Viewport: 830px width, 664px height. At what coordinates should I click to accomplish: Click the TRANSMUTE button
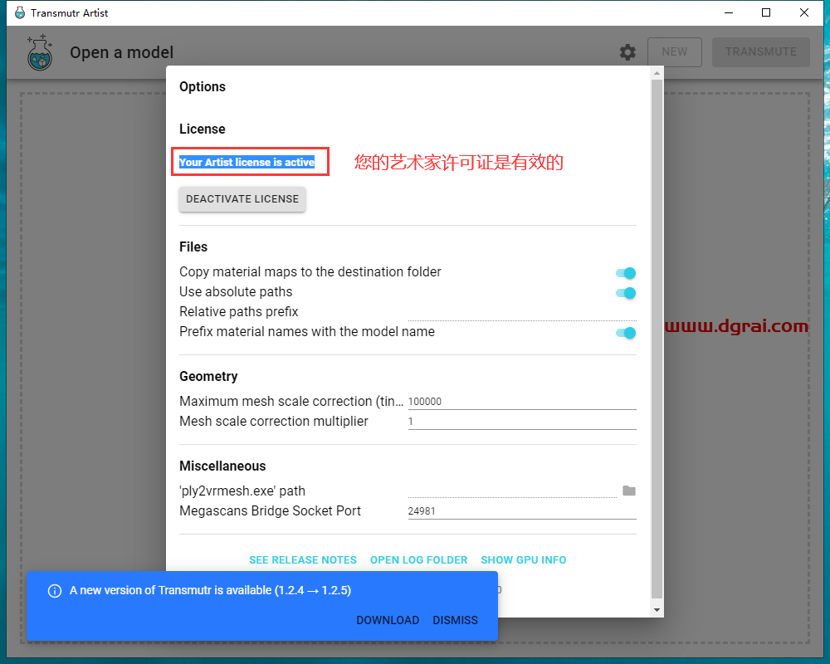coord(760,52)
